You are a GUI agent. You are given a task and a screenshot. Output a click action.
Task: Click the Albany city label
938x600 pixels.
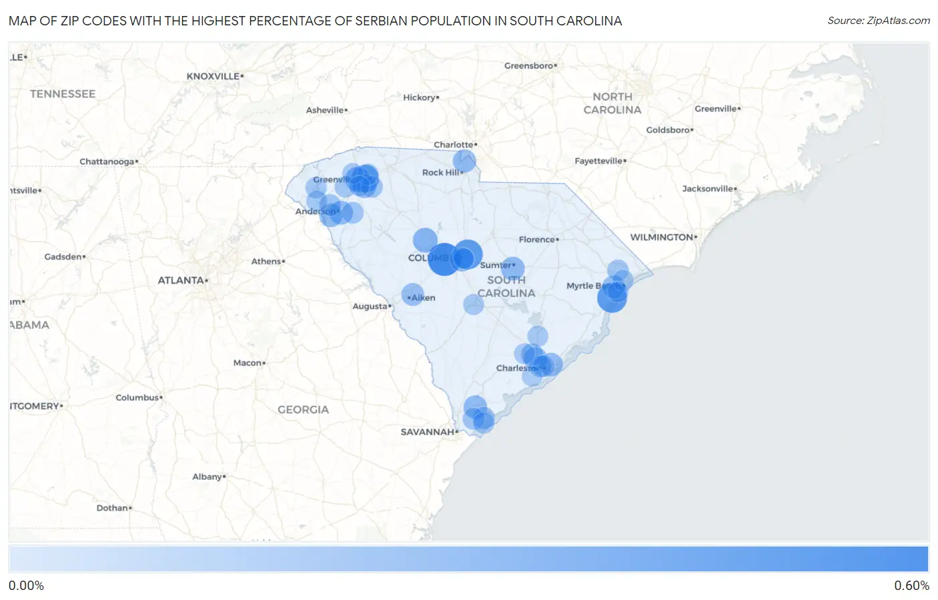click(209, 477)
